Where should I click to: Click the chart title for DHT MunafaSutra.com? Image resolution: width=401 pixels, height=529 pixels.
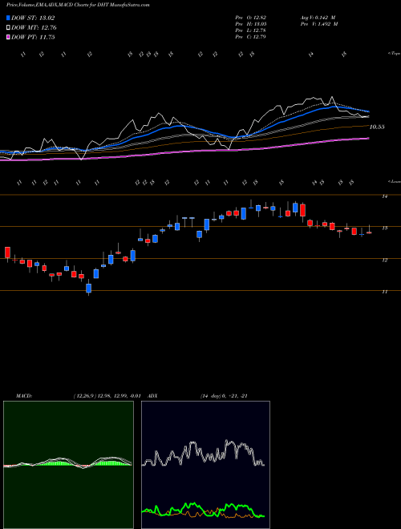tap(79, 5)
